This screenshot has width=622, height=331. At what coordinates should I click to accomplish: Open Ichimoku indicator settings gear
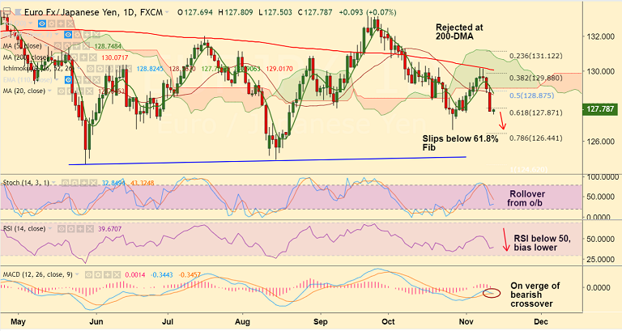pyautogui.click(x=100, y=69)
